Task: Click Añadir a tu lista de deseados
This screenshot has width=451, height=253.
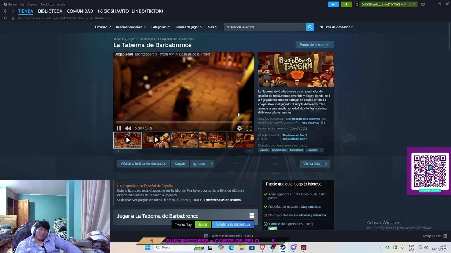Action: (143, 164)
